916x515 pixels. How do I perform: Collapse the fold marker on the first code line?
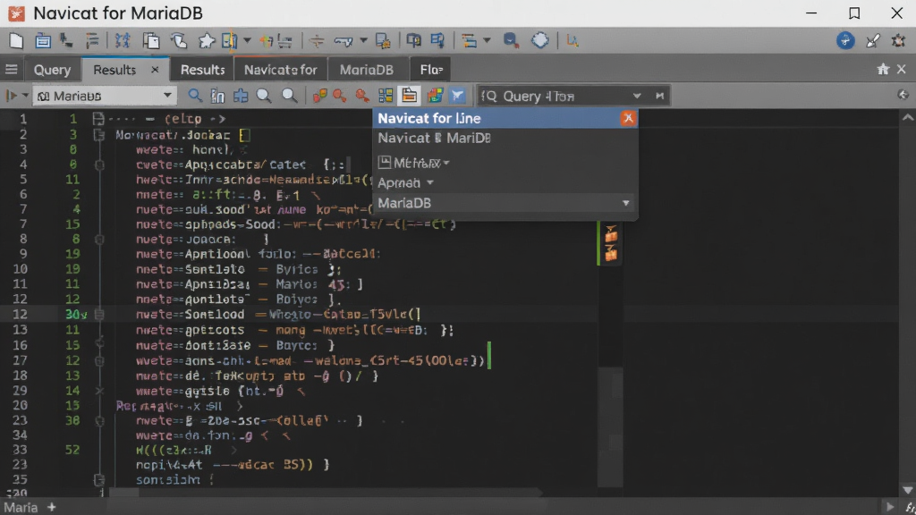coord(98,119)
